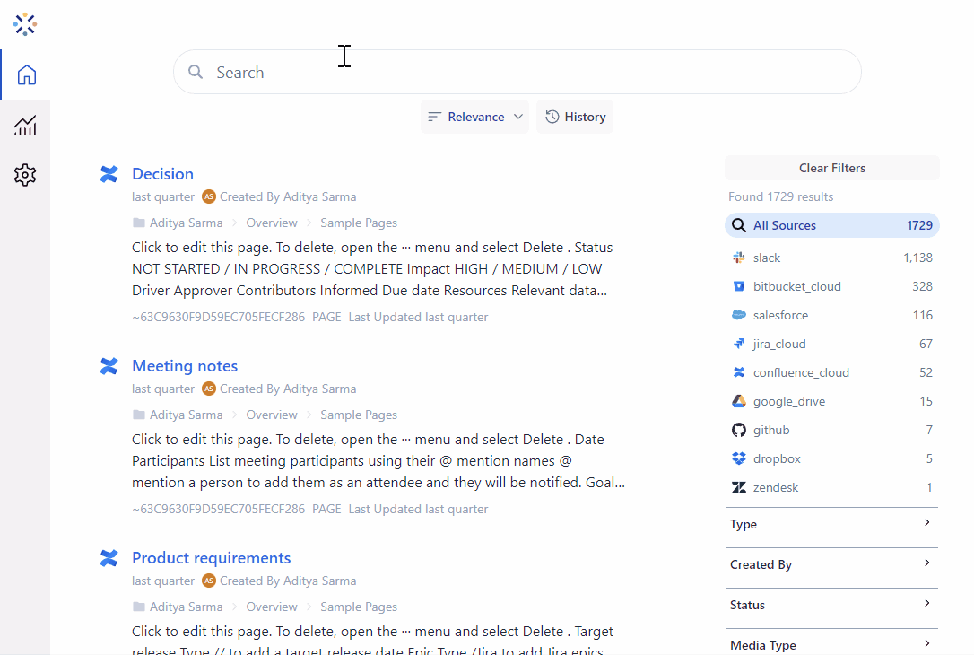Open Overview breadcrumb under Meeting notes
The image size is (974, 655).
(272, 415)
